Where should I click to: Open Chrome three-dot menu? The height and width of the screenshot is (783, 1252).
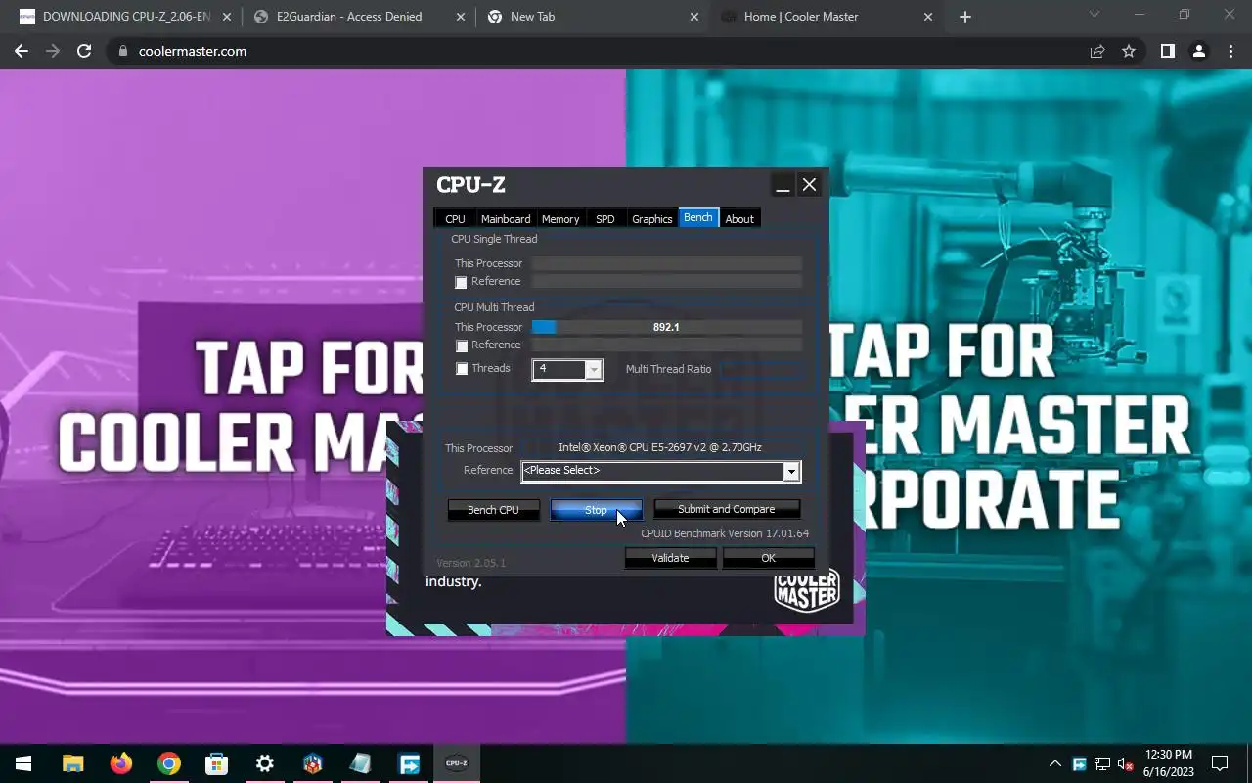pos(1230,51)
